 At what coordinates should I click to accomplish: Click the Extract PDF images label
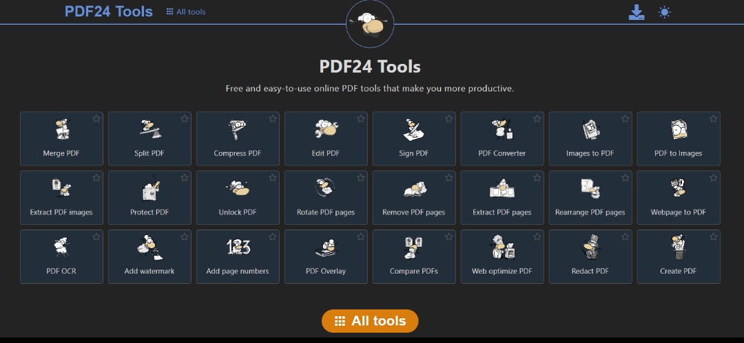(61, 212)
